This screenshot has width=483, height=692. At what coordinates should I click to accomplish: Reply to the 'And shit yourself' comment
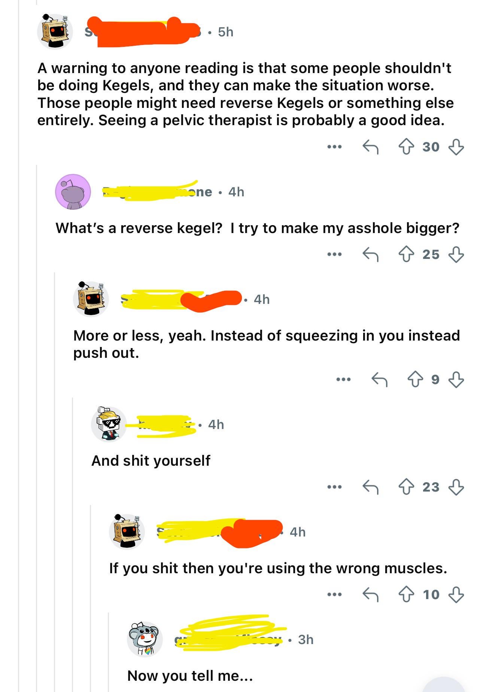click(370, 487)
